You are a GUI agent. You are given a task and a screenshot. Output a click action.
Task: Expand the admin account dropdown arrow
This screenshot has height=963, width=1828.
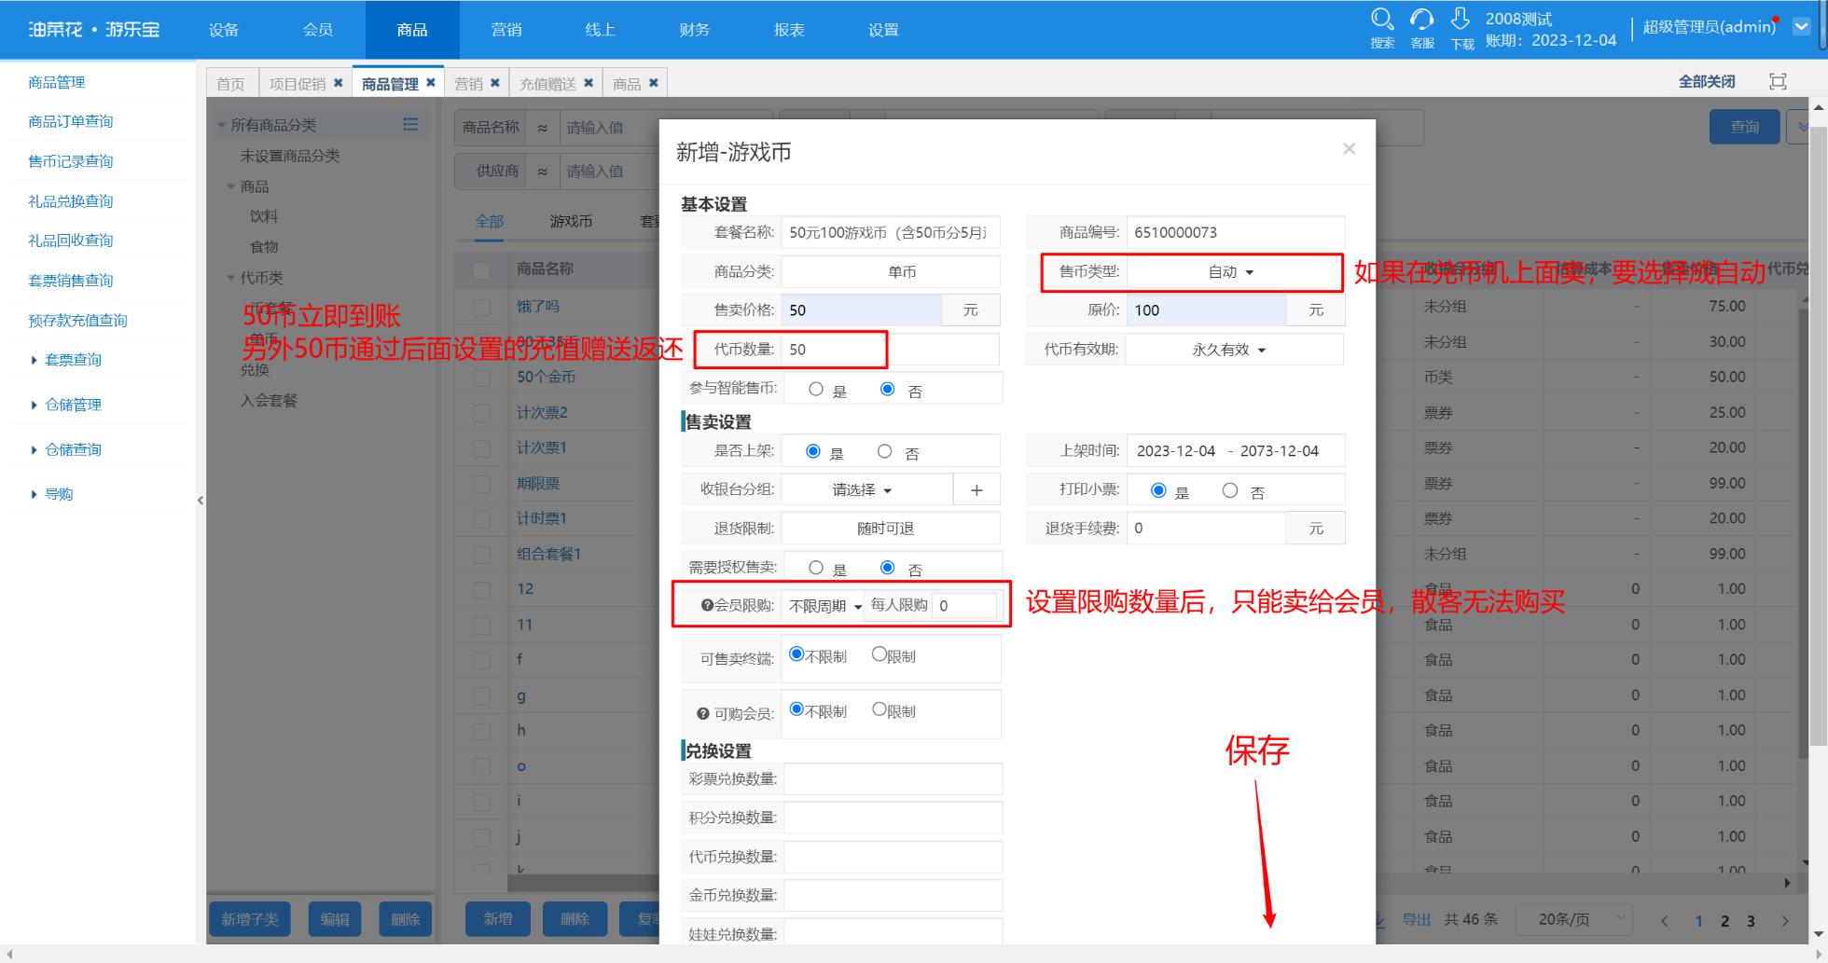point(1802,27)
